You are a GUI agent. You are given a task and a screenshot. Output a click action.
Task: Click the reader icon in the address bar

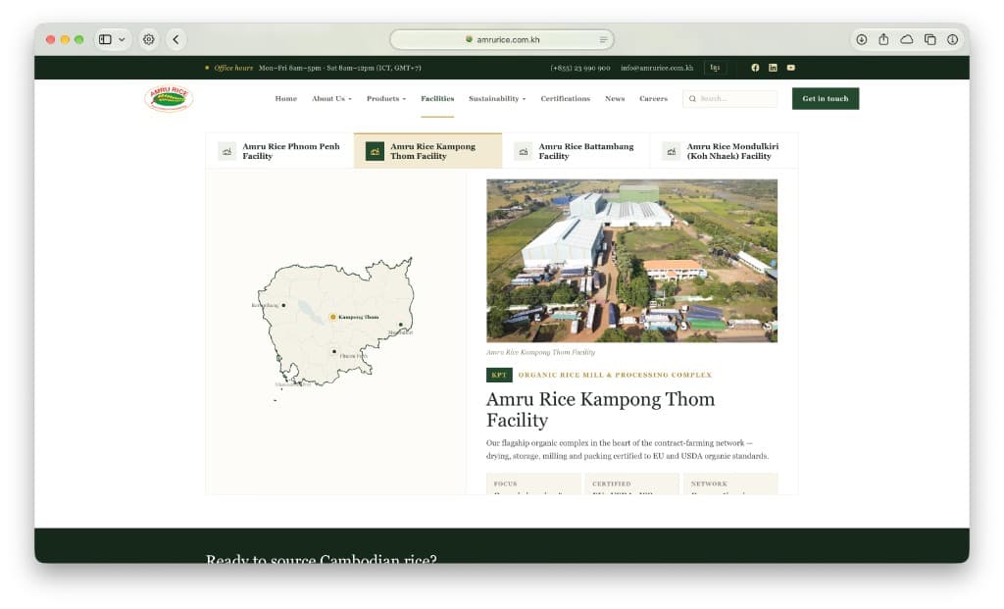(603, 39)
